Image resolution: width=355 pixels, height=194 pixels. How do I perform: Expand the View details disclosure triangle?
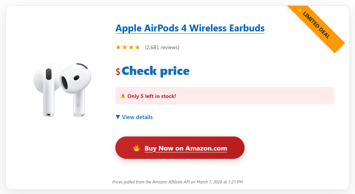[118, 117]
